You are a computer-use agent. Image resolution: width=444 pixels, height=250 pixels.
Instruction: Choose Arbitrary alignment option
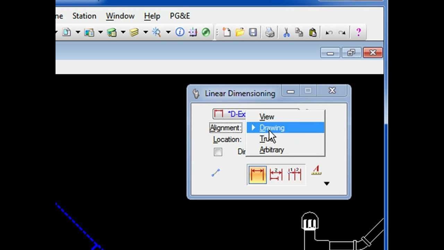click(285, 150)
